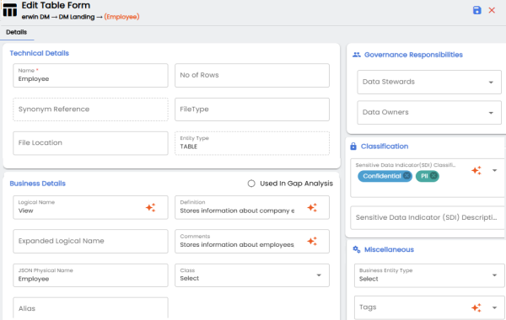The height and width of the screenshot is (320, 506).
Task: Click the File Location field
Action: (x=90, y=143)
